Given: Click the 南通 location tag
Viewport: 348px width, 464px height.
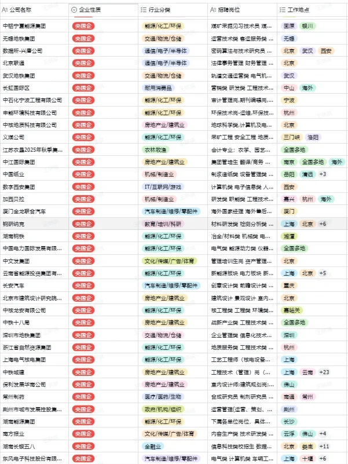Looking at the screenshot, I should pos(289,397).
